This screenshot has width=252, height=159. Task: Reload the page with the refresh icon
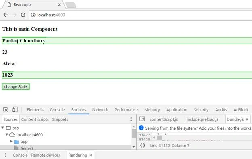(x=23, y=15)
